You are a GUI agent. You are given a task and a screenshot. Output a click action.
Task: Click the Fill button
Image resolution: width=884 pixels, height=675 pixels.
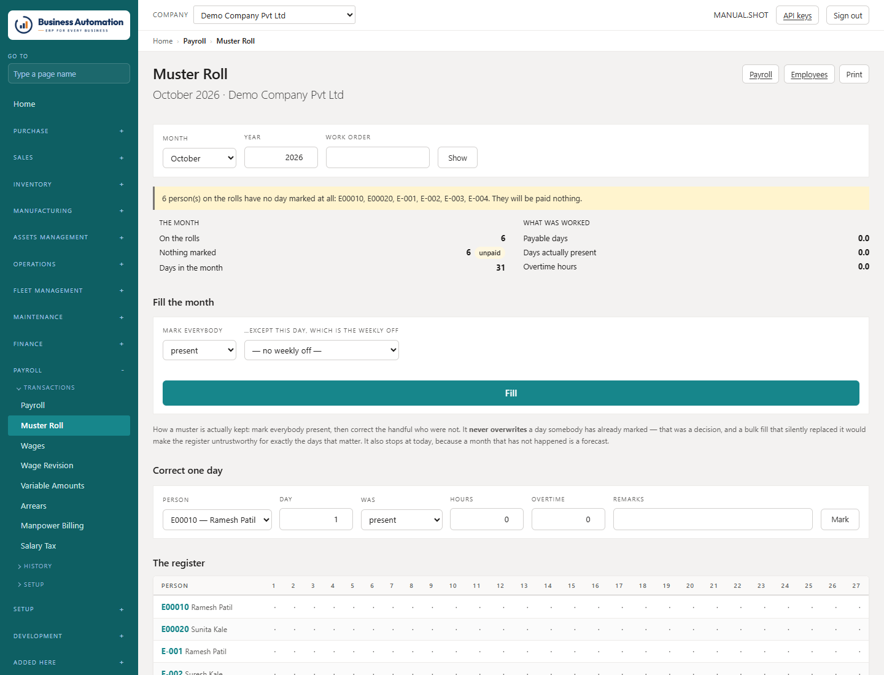pos(511,393)
